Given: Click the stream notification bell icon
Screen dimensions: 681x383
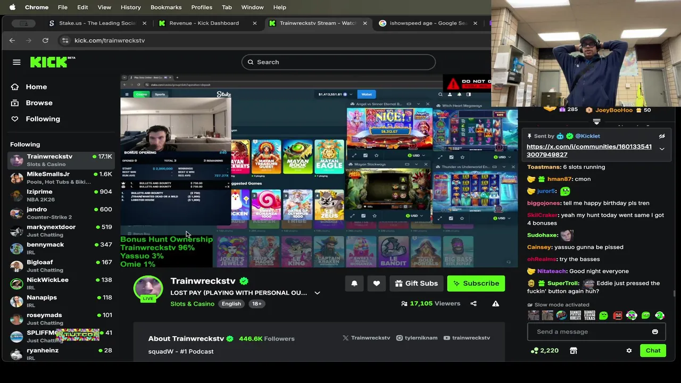Looking at the screenshot, I should 354,284.
